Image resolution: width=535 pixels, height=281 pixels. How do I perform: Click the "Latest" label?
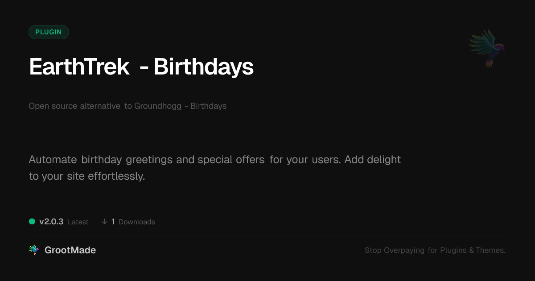point(78,222)
